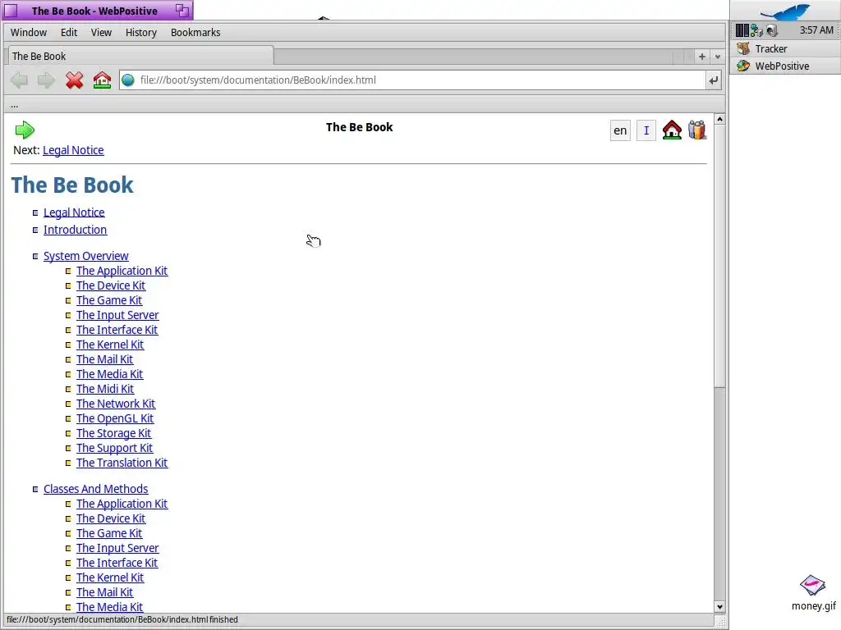This screenshot has height=630, width=841.
Task: Click the window zoom button in title tab
Action: click(182, 10)
